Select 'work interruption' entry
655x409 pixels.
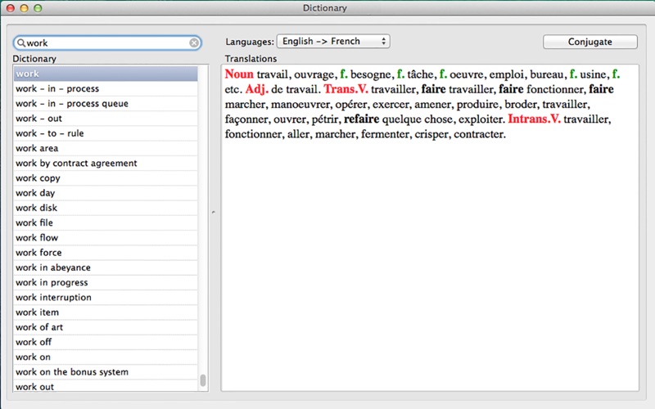[106, 297]
